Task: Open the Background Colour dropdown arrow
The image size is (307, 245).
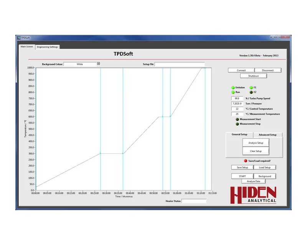Action: tap(99, 64)
